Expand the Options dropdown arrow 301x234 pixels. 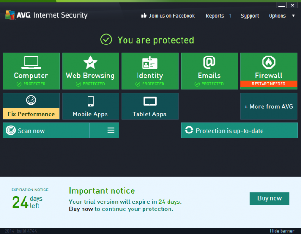pos(293,16)
